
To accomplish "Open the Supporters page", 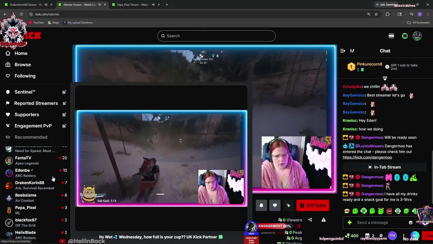I will coord(22,115).
